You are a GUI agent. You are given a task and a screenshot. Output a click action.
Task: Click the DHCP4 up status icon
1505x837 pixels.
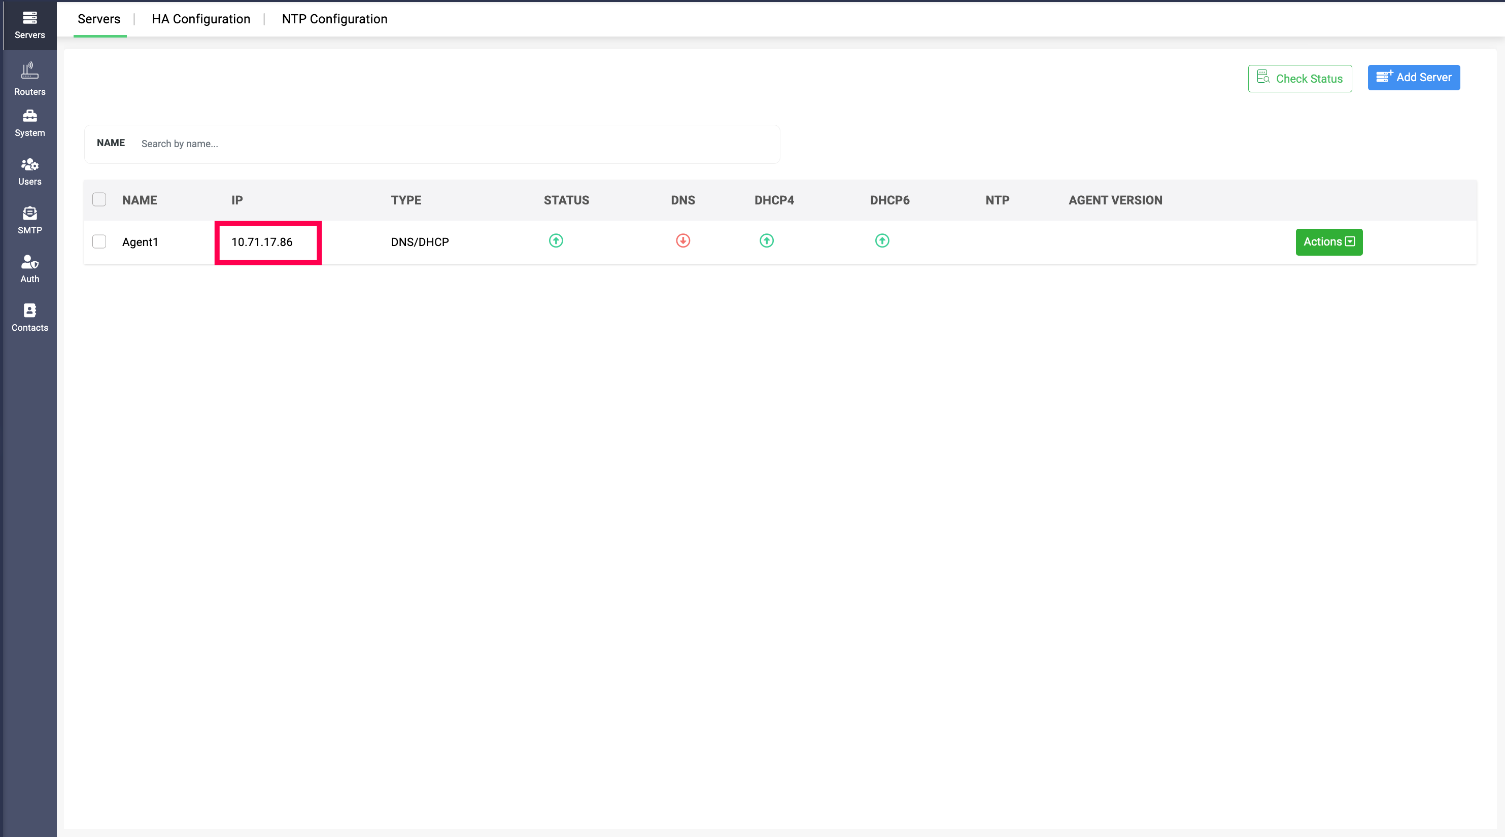767,240
